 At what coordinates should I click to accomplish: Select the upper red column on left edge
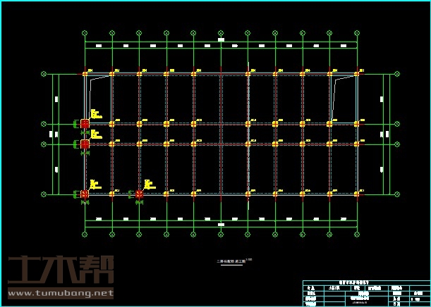coord(84,124)
